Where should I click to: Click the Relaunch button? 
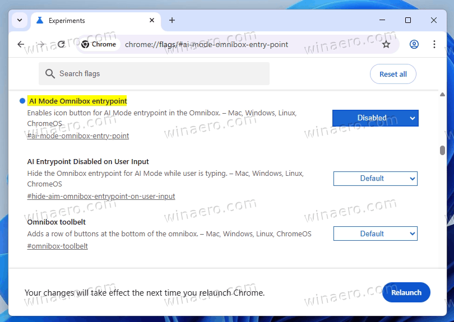[406, 292]
